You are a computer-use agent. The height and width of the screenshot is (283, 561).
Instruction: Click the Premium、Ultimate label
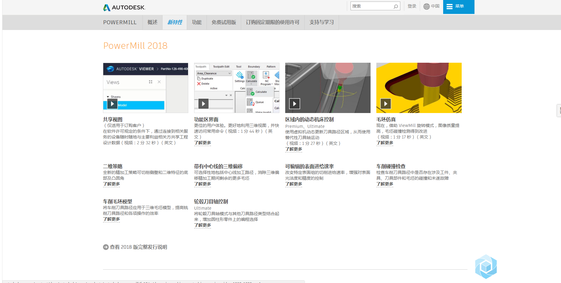pos(305,126)
